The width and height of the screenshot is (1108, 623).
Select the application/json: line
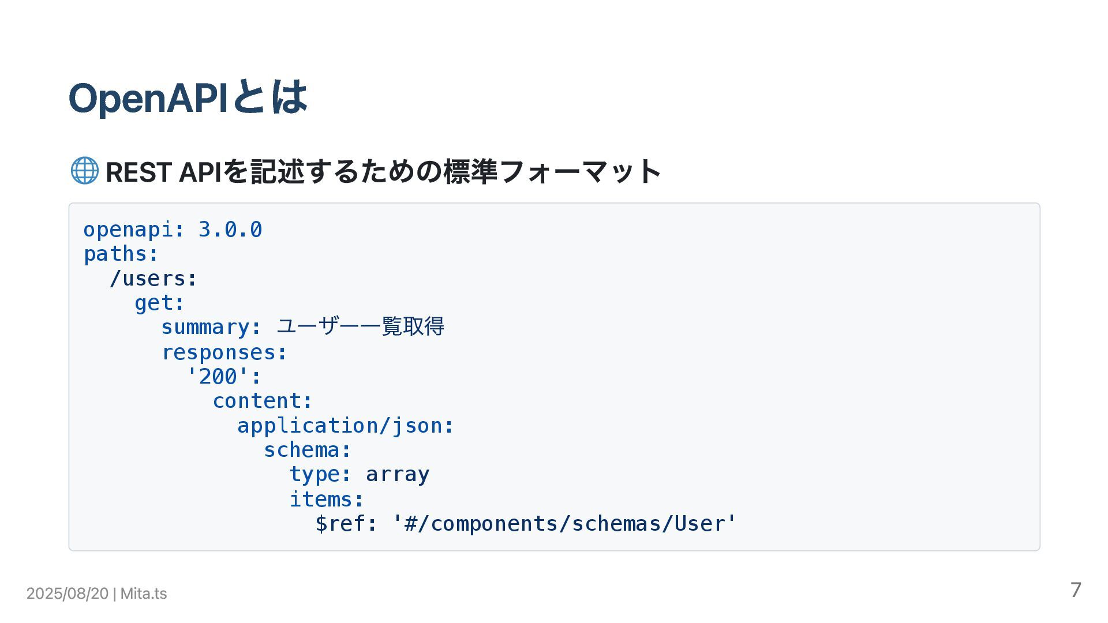pyautogui.click(x=346, y=426)
